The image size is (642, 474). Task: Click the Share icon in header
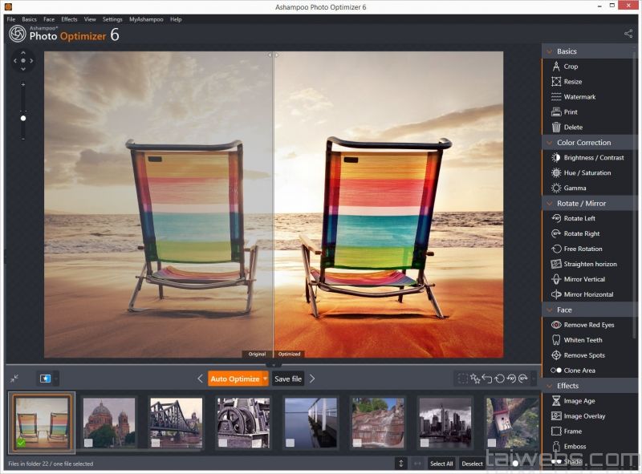tap(628, 34)
